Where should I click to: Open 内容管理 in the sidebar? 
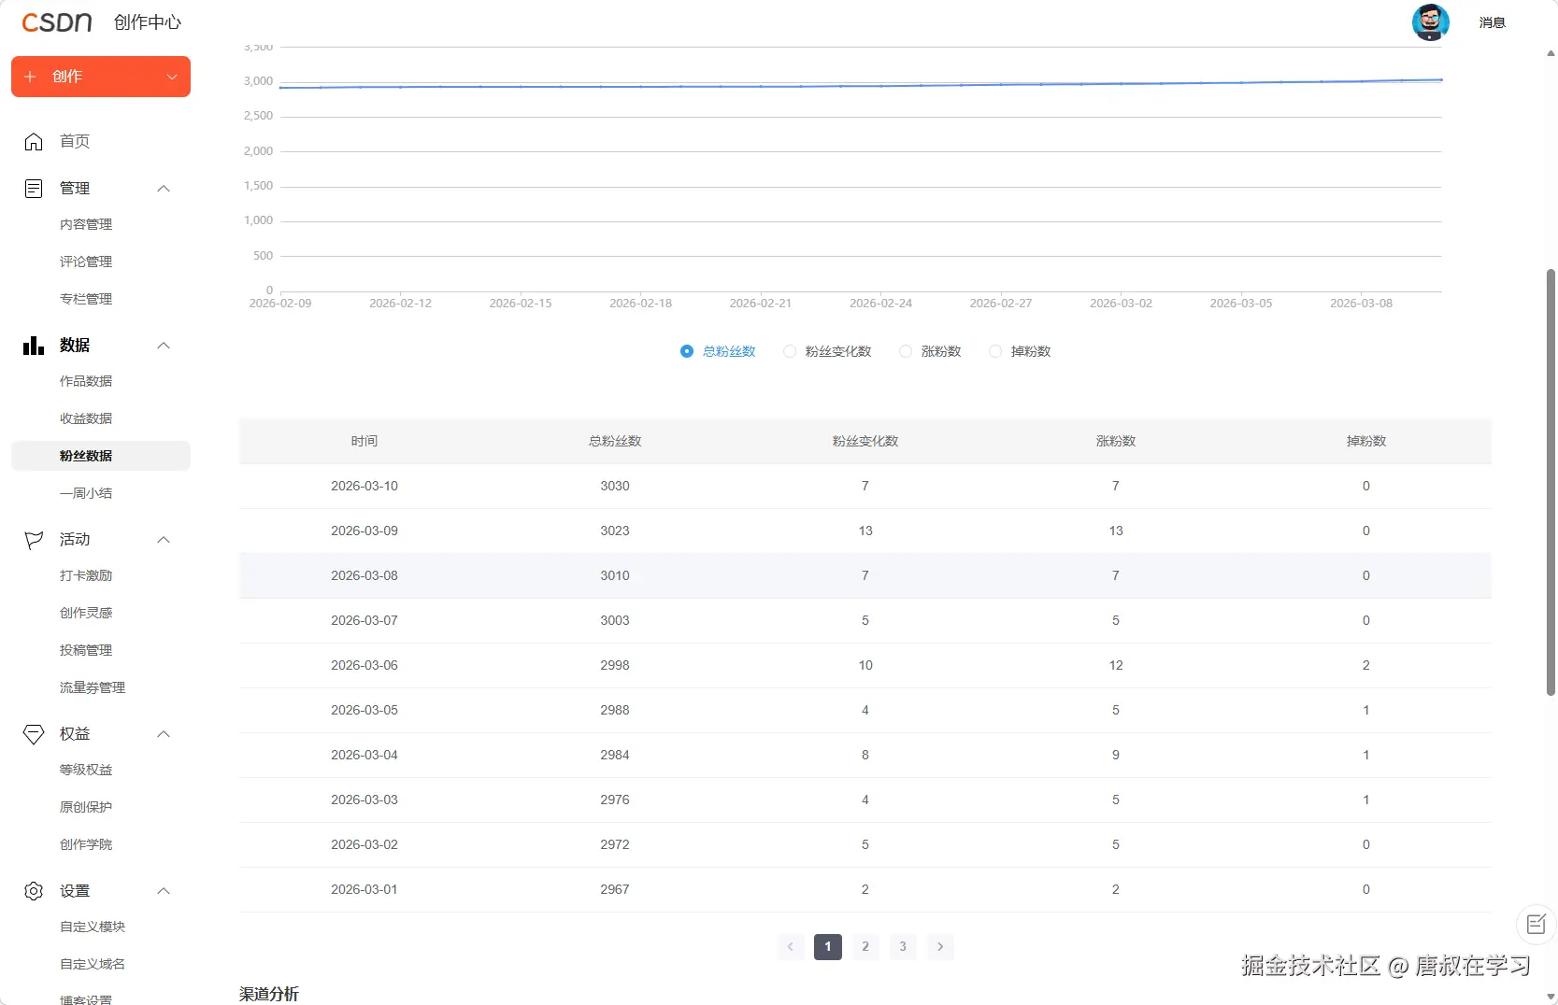click(86, 224)
